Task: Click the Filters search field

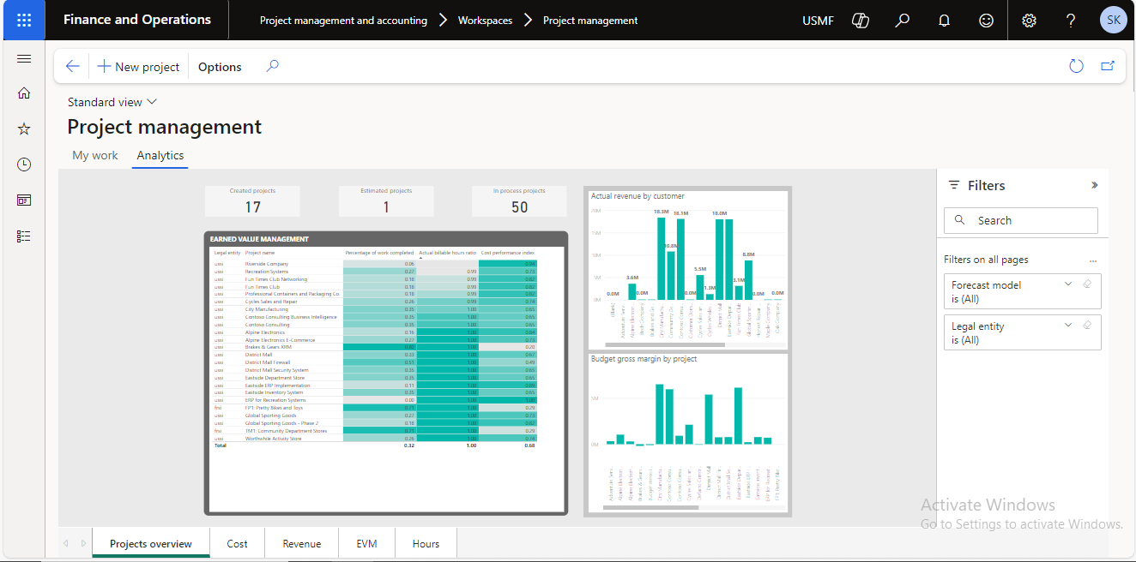Action: tap(1021, 220)
